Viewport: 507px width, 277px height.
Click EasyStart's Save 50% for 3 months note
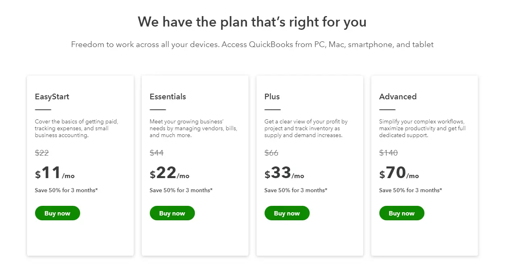click(x=66, y=190)
